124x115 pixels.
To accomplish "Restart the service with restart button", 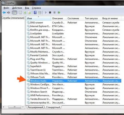I will [59, 13].
